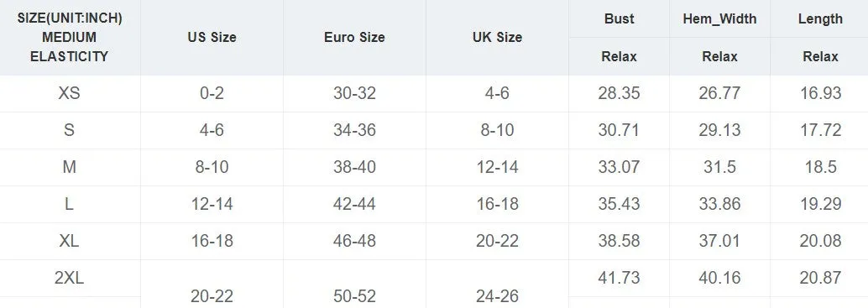The width and height of the screenshot is (868, 308).
Task: Click the XS size row label
Action: (69, 93)
